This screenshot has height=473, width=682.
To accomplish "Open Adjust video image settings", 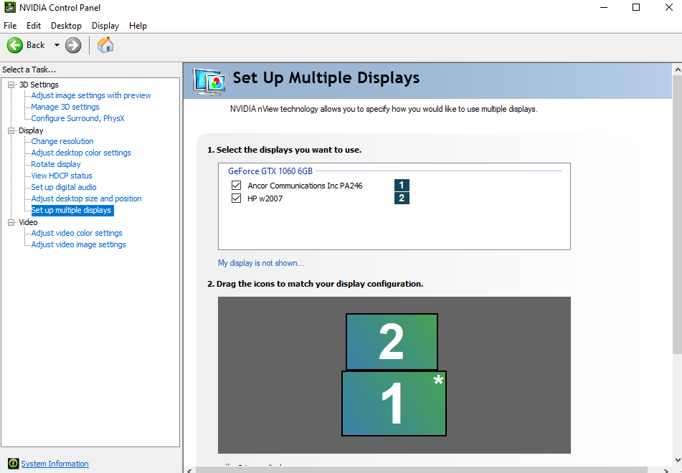I will pyautogui.click(x=78, y=244).
